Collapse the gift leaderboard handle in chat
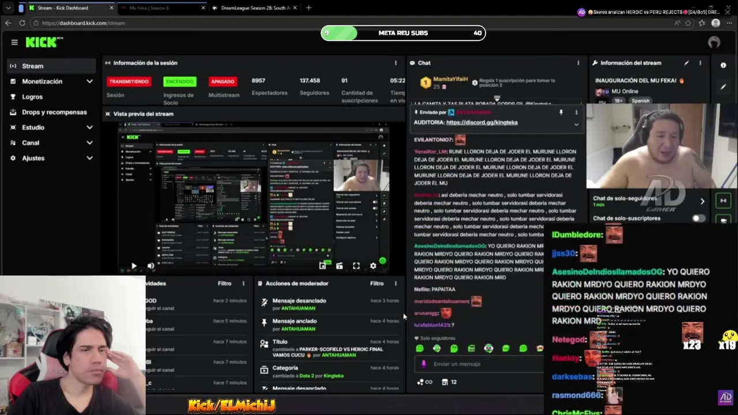This screenshot has width=738, height=415. [497, 99]
